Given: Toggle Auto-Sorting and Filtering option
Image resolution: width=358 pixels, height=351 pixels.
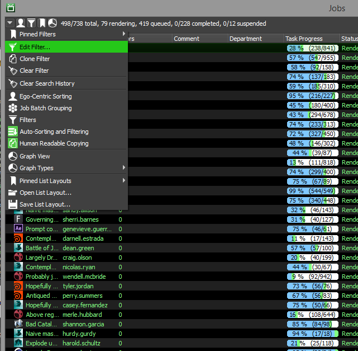Looking at the screenshot, I should pyautogui.click(x=66, y=132).
